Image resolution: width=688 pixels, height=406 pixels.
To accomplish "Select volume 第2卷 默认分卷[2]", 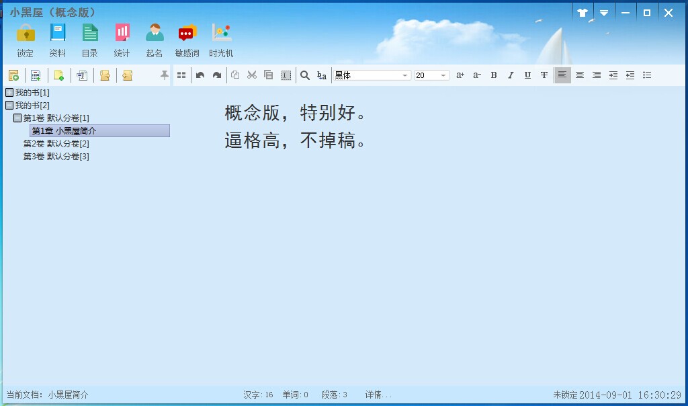I will [x=56, y=144].
